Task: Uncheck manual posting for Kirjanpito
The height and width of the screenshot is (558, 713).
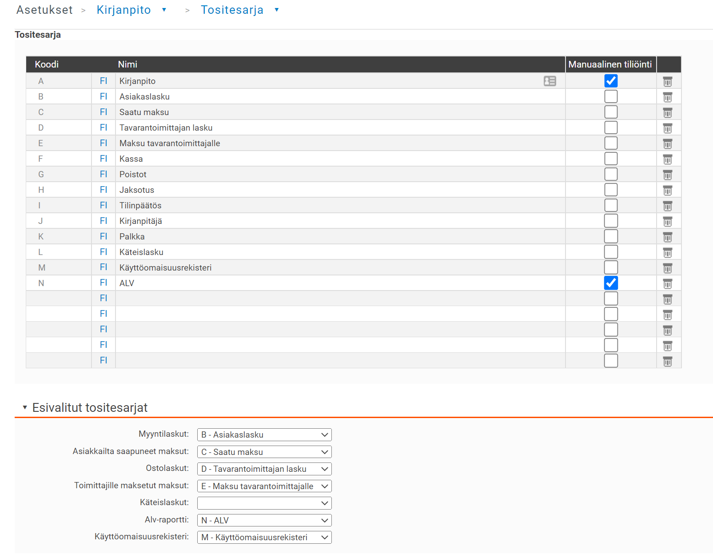Action: 611,81
